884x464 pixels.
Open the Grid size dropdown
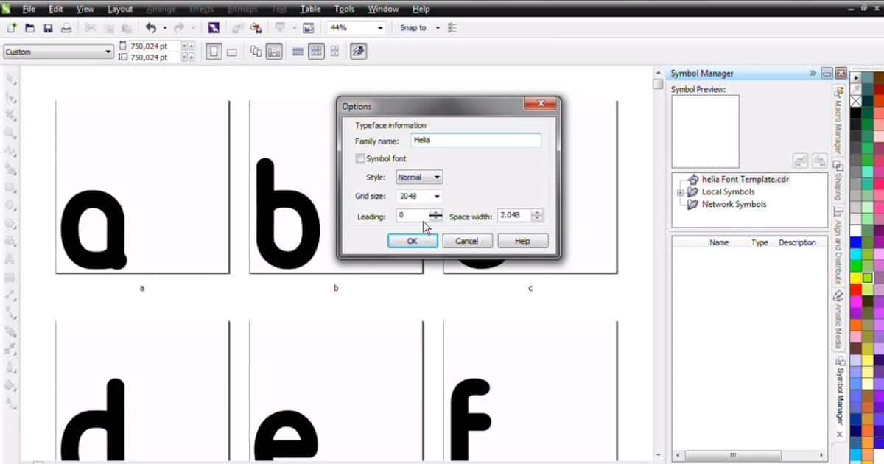(x=436, y=196)
